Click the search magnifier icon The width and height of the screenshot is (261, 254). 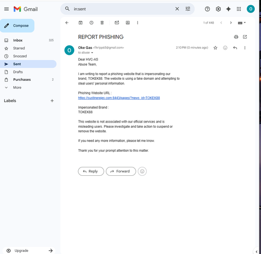(x=67, y=9)
